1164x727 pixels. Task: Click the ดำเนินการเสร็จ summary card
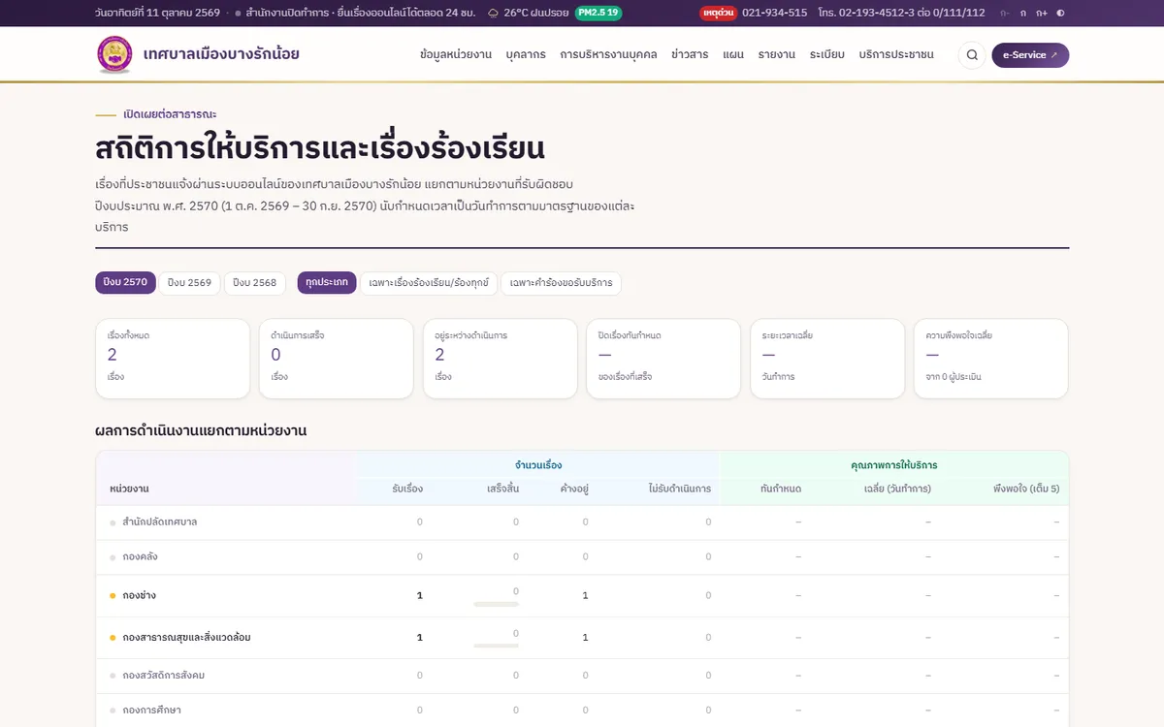pos(336,359)
